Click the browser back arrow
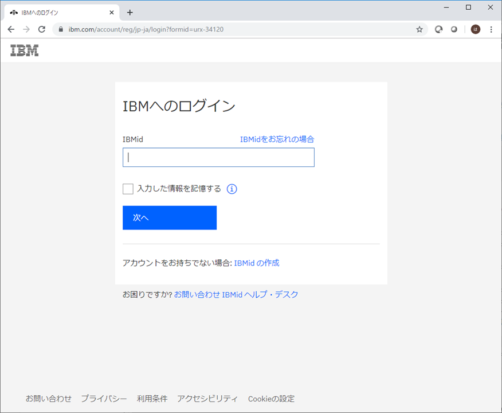The image size is (502, 413). pos(11,29)
